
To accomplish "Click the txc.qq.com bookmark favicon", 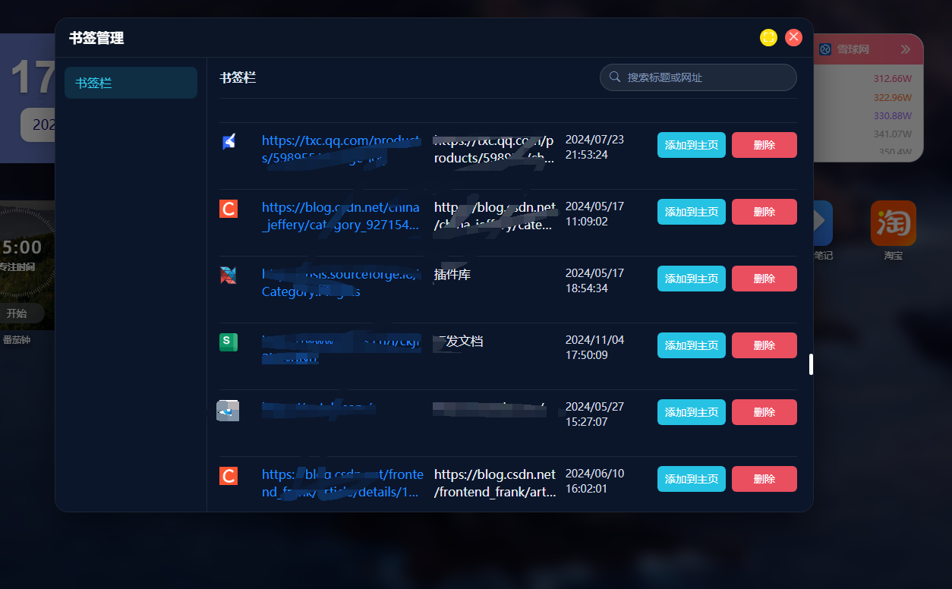I will click(x=229, y=142).
